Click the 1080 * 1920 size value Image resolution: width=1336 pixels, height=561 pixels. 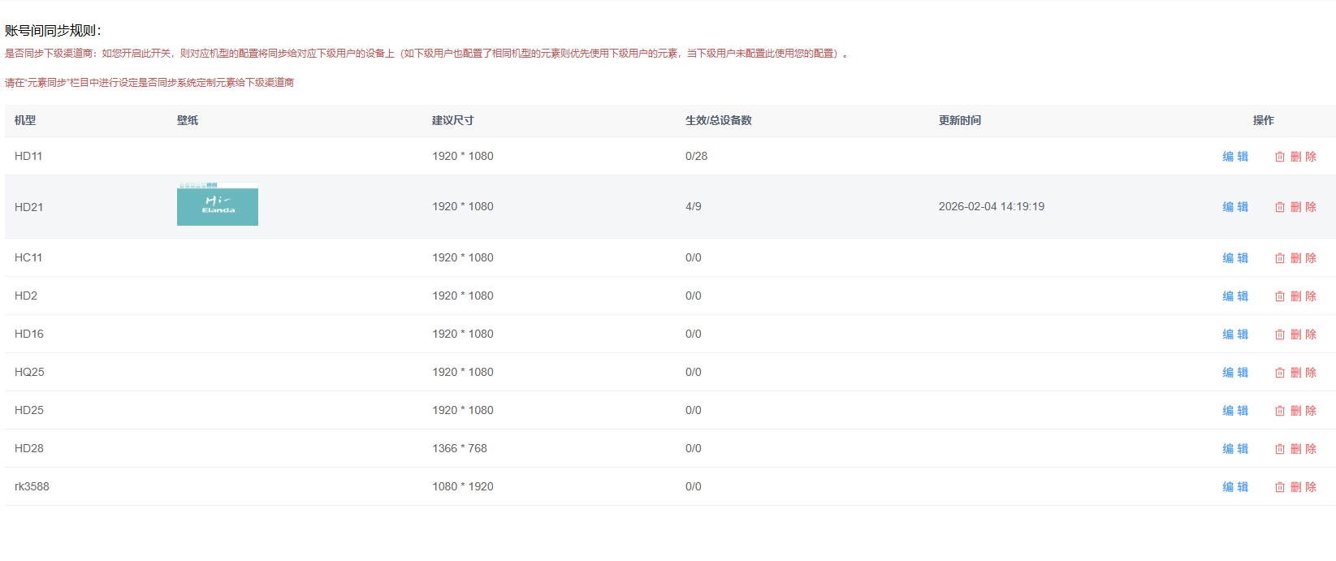pyautogui.click(x=463, y=486)
